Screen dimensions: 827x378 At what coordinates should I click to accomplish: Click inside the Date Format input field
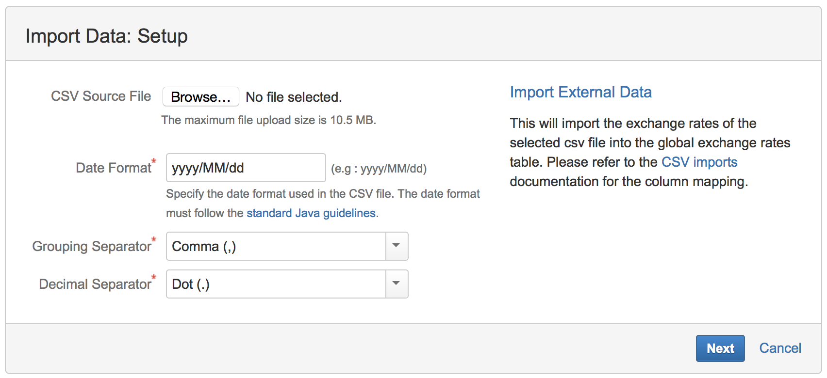point(245,167)
